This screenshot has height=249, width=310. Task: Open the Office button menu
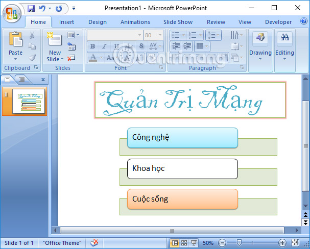click(11, 13)
